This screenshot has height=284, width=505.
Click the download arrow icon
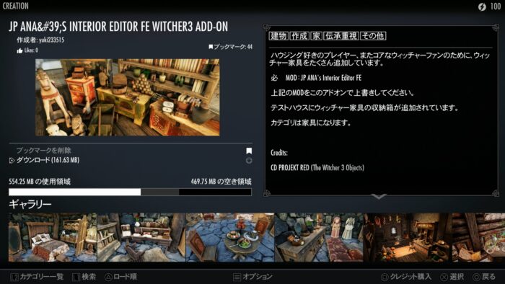pyautogui.click(x=12, y=160)
